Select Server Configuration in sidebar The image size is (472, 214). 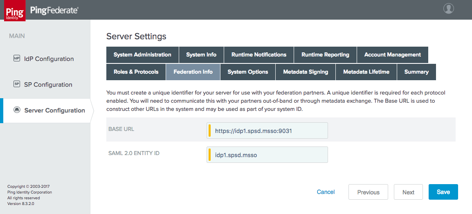[47, 110]
